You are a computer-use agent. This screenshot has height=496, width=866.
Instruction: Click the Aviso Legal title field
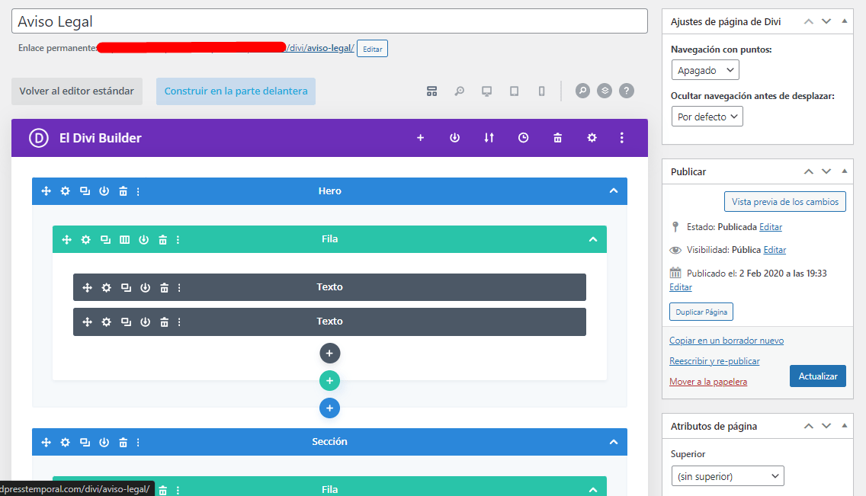(x=329, y=21)
